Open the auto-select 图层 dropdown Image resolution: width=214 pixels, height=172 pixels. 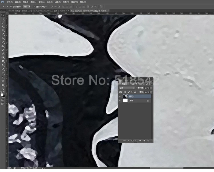click(x=27, y=7)
